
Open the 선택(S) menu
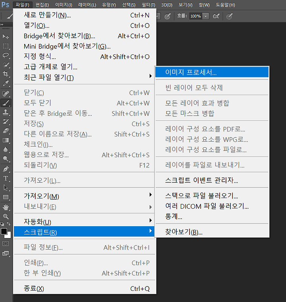(129, 5)
